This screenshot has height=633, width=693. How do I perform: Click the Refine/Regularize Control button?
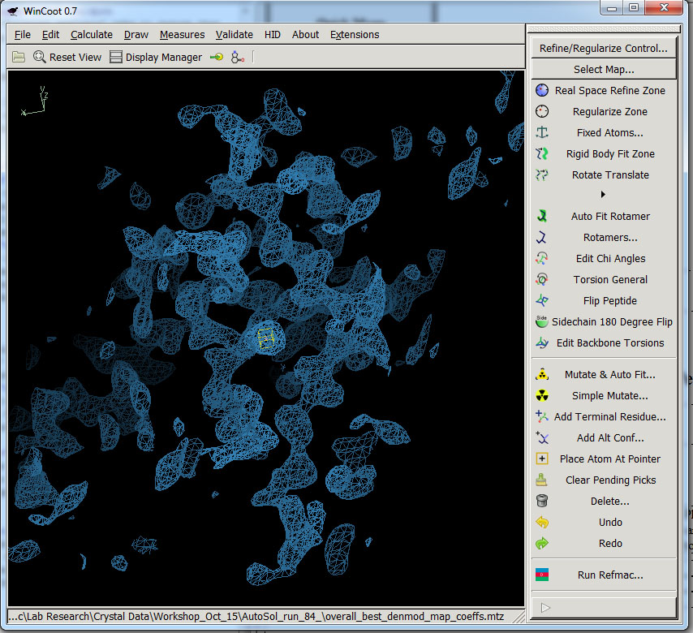(604, 49)
